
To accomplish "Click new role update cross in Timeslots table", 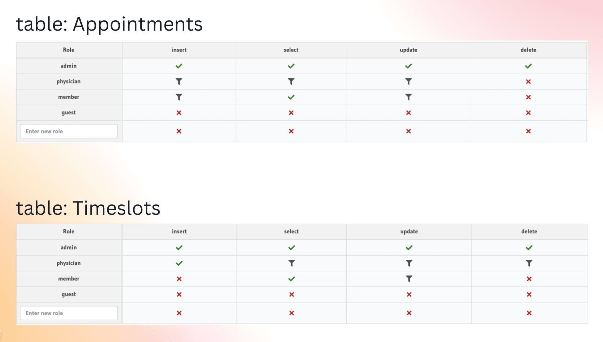I will click(409, 313).
